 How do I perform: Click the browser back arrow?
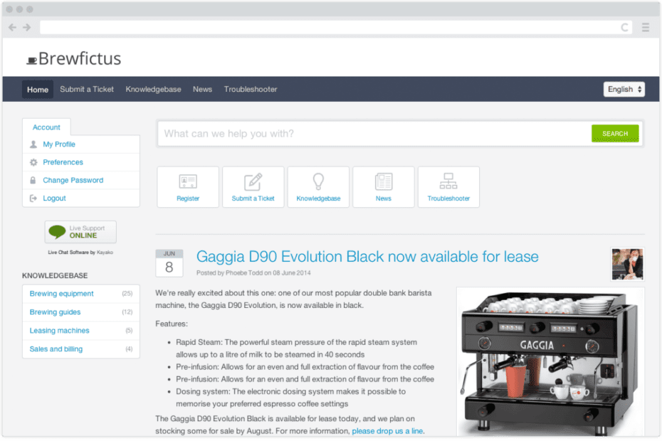(x=12, y=28)
